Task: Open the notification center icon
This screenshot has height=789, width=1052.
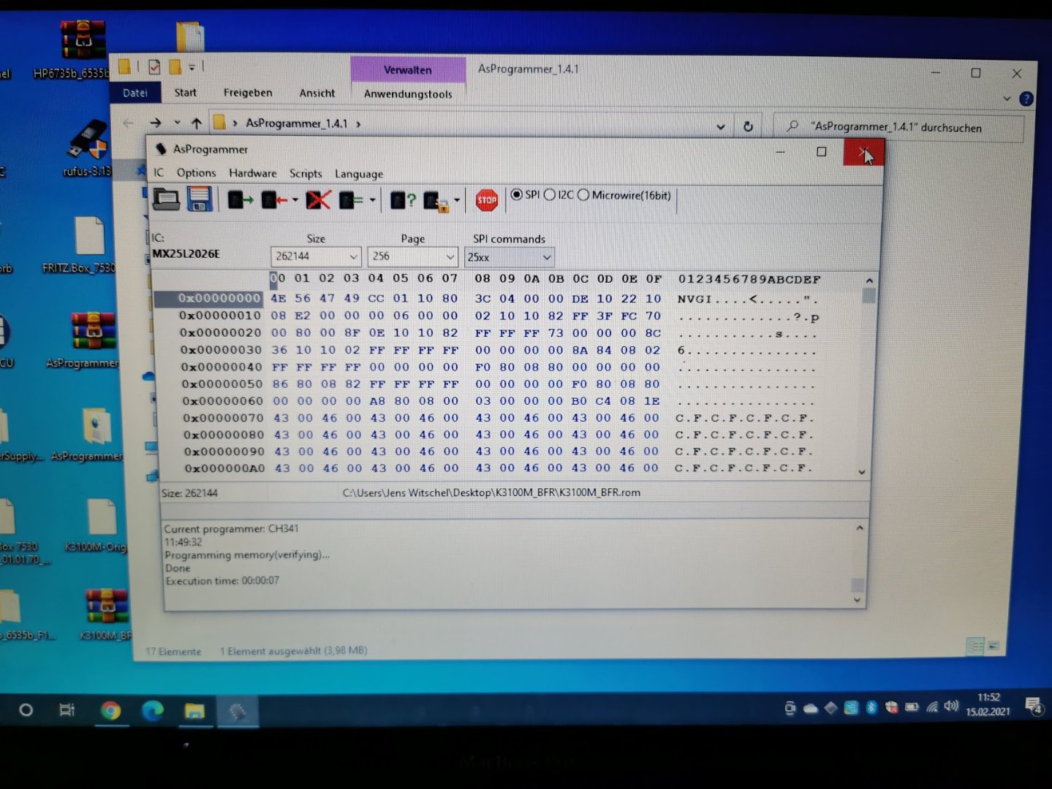Action: [x=1034, y=706]
